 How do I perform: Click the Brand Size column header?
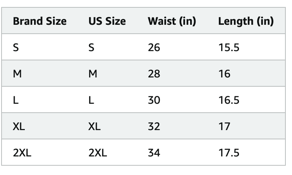point(40,21)
